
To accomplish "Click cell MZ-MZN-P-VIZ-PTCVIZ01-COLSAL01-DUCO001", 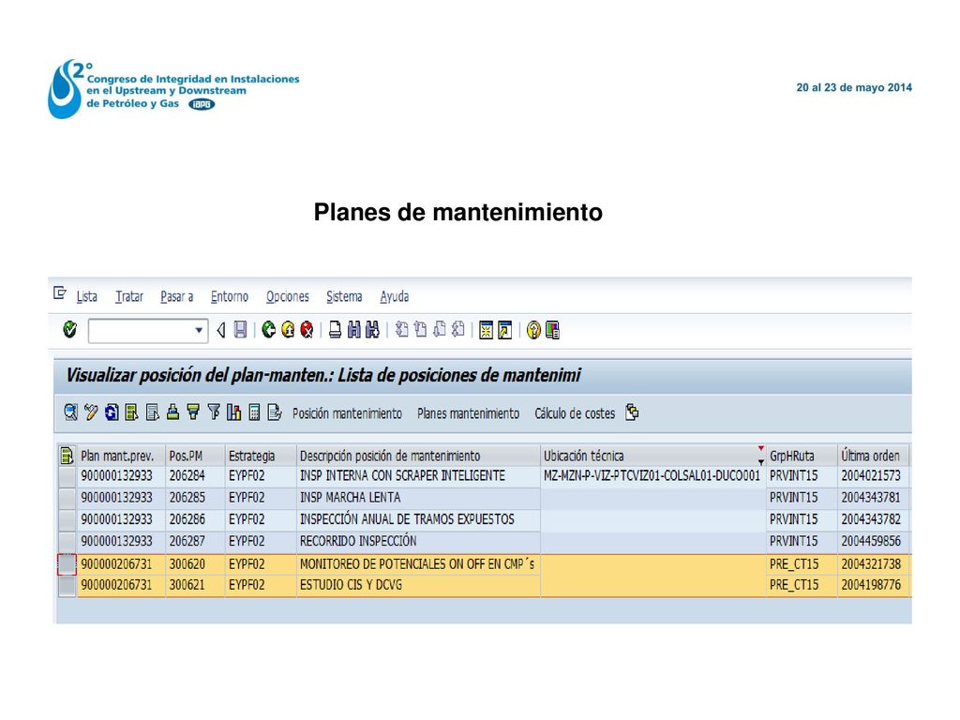I will [652, 475].
